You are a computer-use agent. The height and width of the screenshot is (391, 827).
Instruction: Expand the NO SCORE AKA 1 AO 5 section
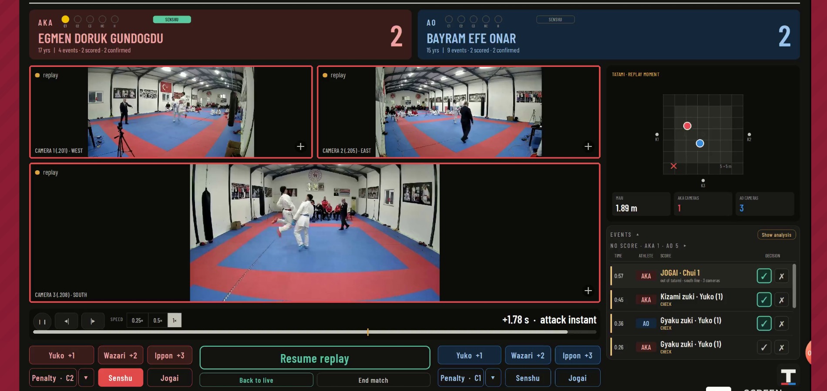click(685, 246)
